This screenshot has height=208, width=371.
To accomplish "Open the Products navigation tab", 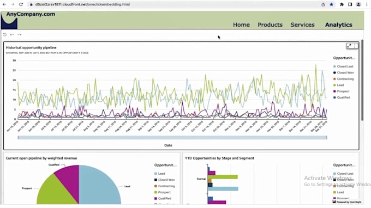I will pyautogui.click(x=270, y=25).
